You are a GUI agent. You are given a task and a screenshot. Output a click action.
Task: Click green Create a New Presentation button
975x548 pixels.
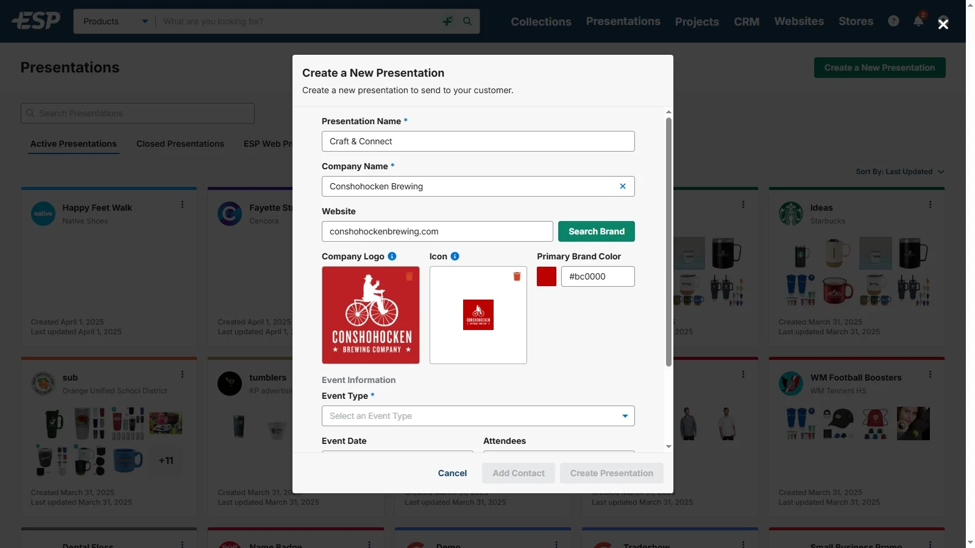(x=880, y=68)
